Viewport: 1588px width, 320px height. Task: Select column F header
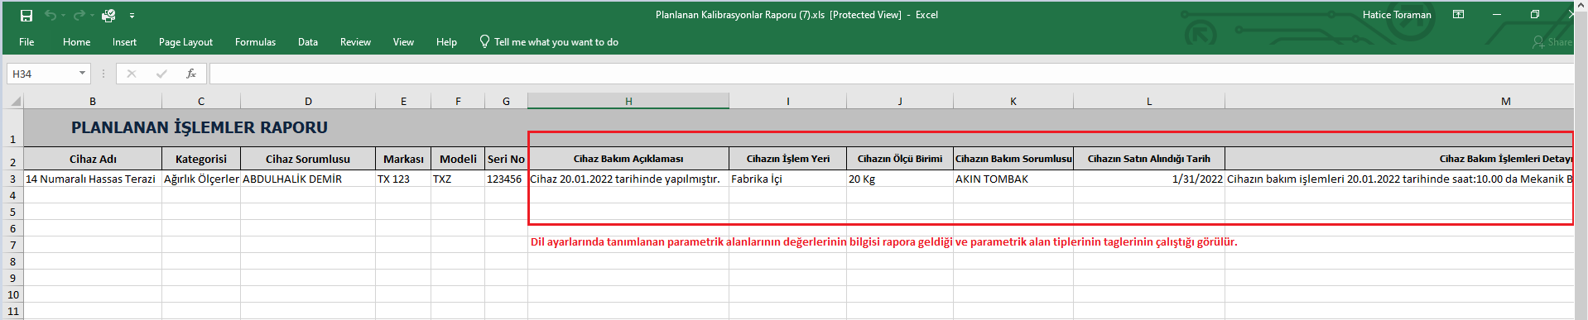pyautogui.click(x=458, y=102)
